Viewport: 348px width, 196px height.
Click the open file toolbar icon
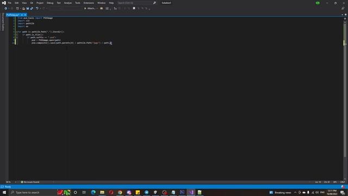click(x=23, y=9)
